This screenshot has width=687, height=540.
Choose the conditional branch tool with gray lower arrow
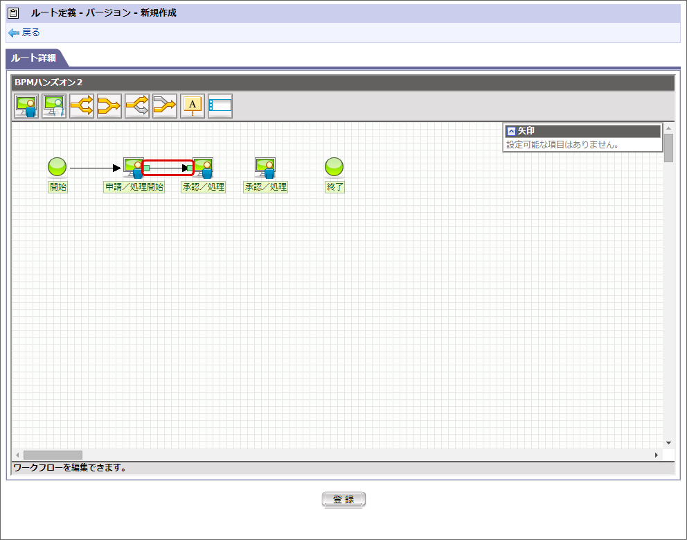[136, 106]
